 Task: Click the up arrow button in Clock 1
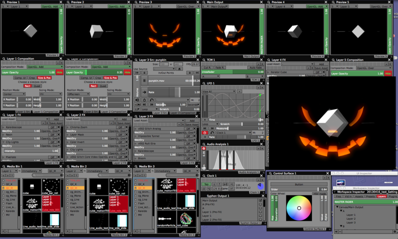pos(219,184)
